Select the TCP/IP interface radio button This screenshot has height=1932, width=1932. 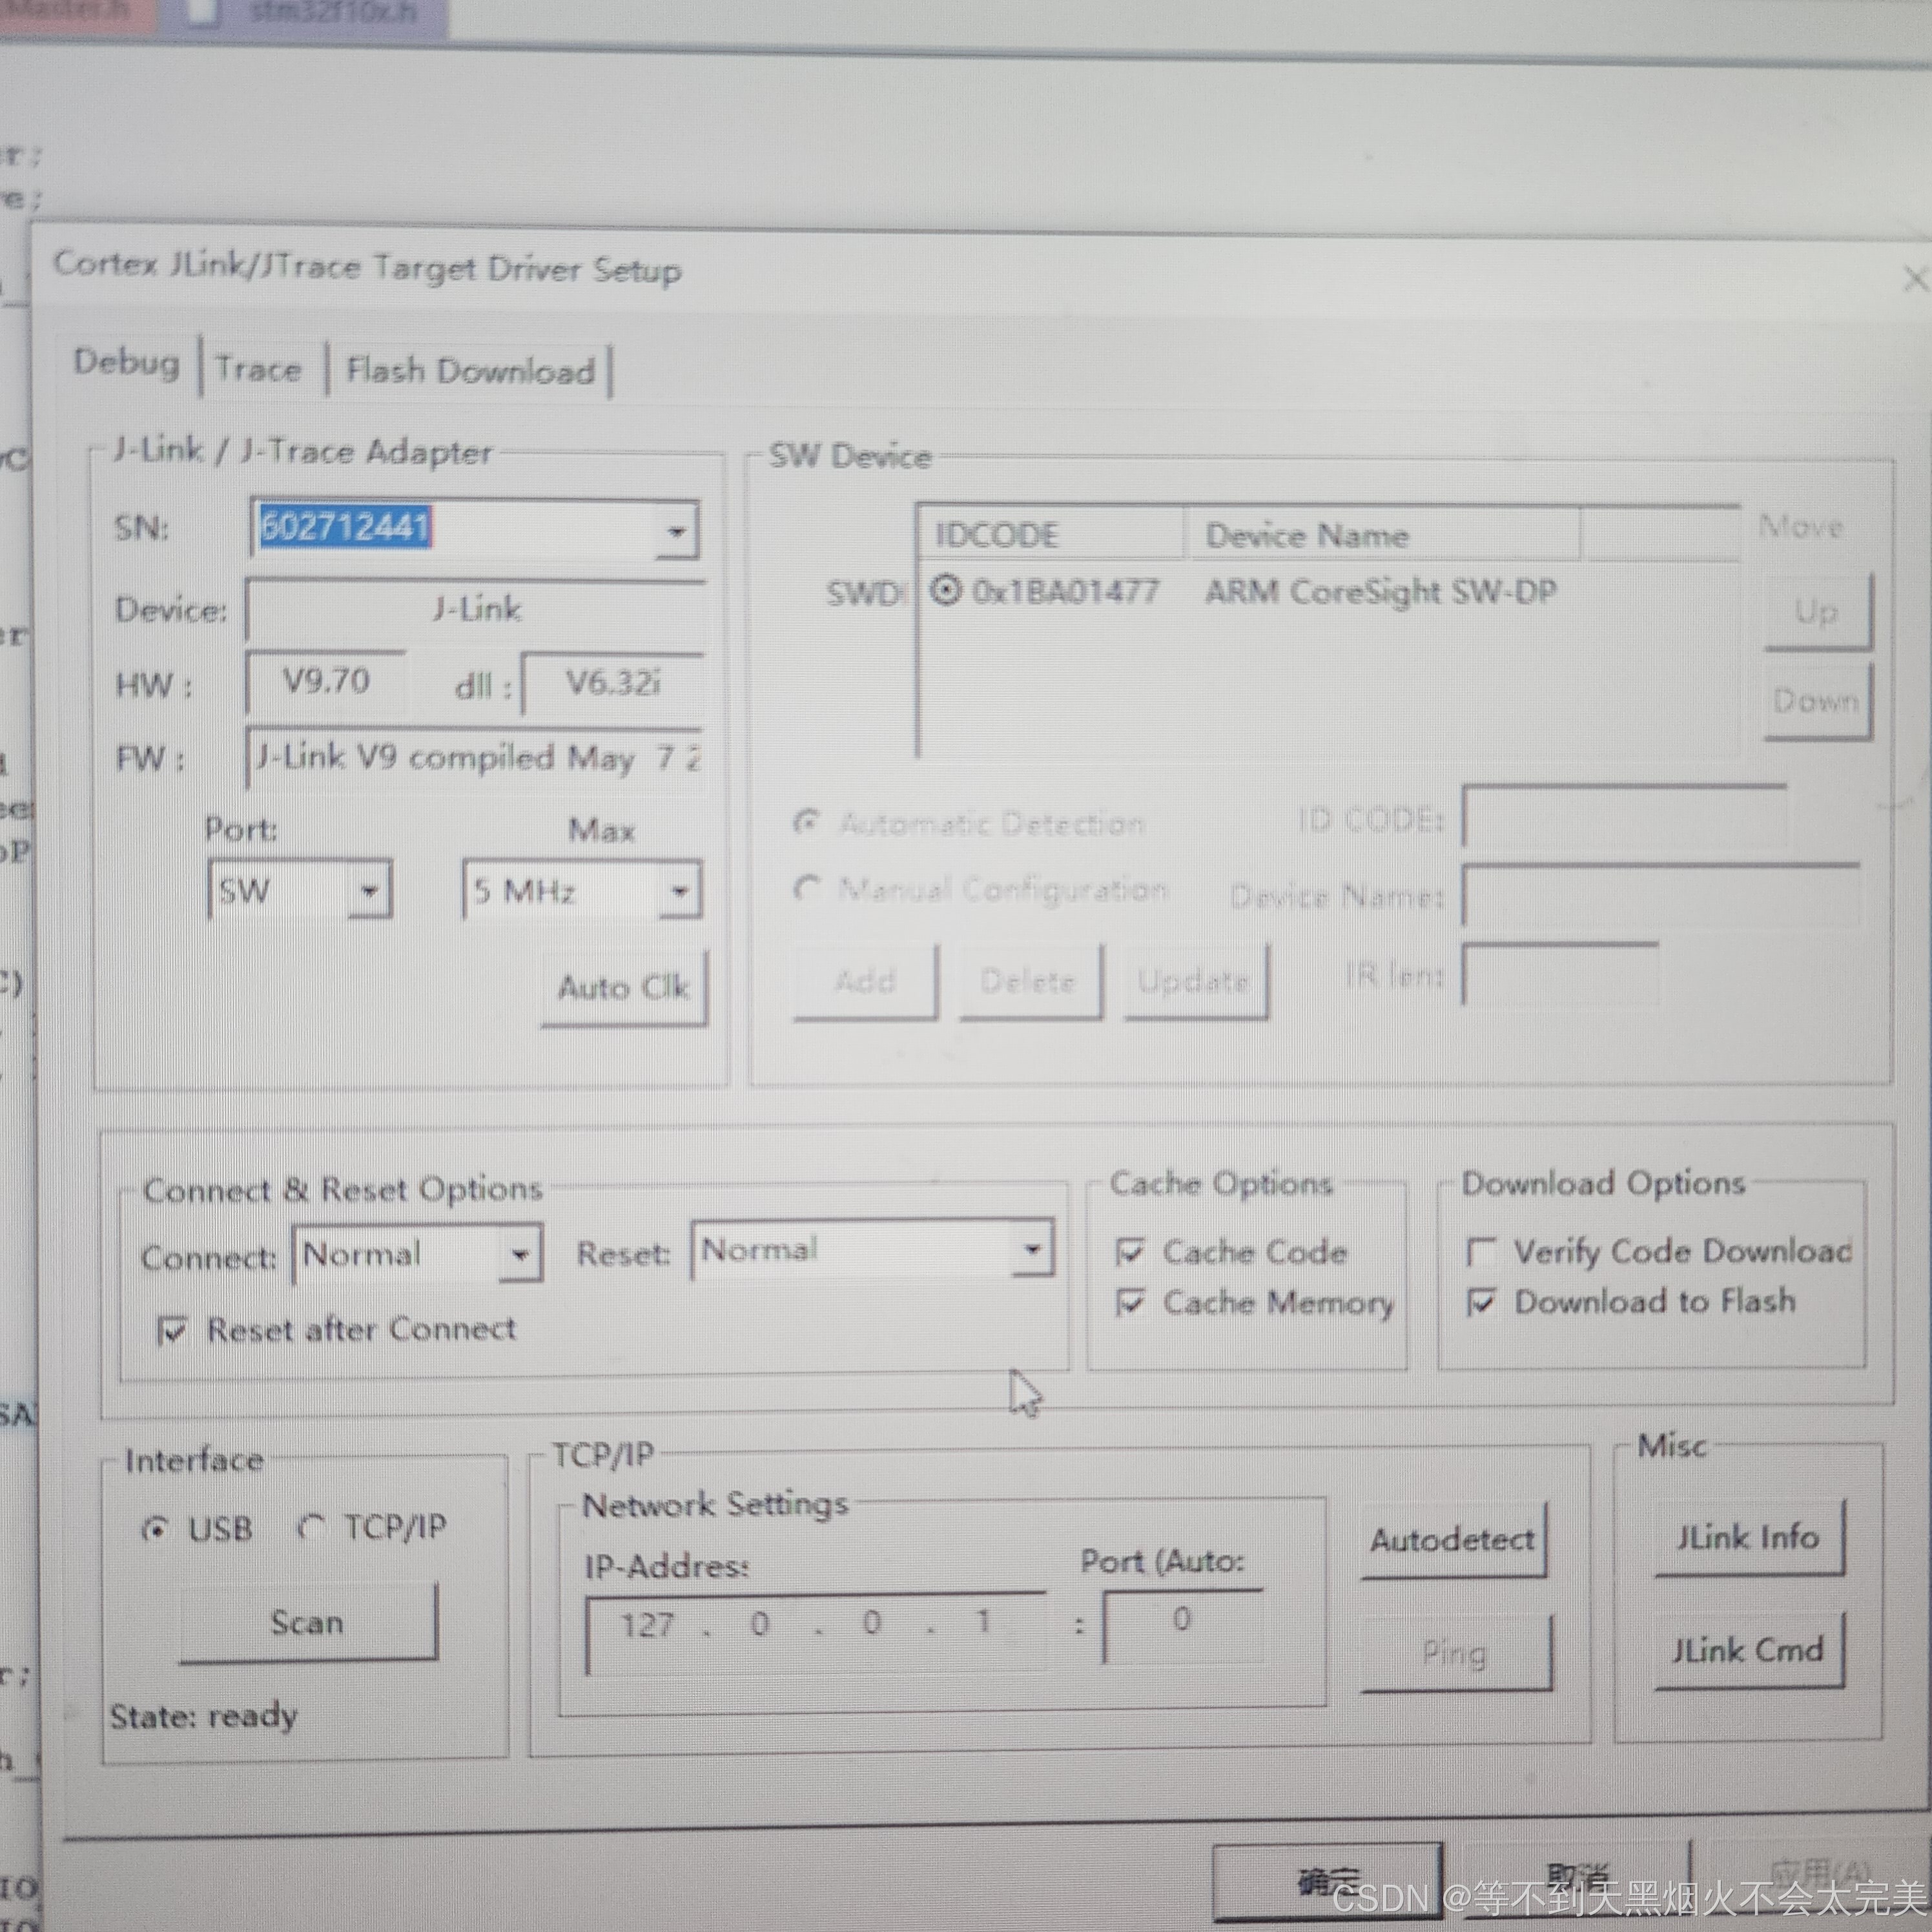click(312, 1528)
